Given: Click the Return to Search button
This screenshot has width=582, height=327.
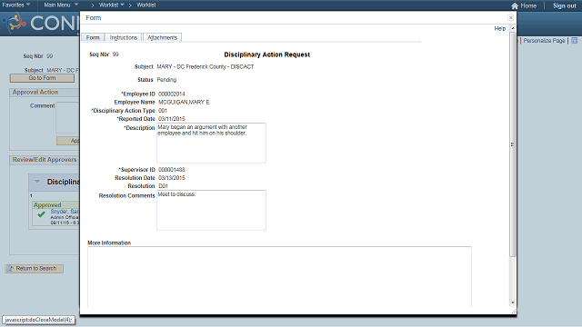Looking at the screenshot, I should coord(35,269).
